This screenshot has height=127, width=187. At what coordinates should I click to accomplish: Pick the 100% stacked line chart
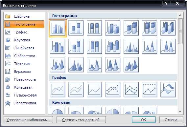pyautogui.click(x=94, y=90)
